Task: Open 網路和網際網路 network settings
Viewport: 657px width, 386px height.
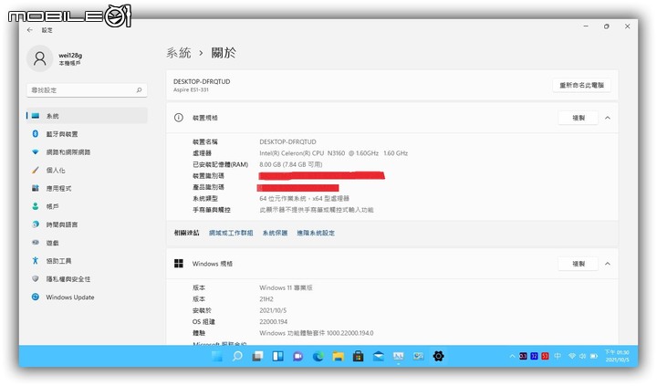Action: tap(87, 151)
